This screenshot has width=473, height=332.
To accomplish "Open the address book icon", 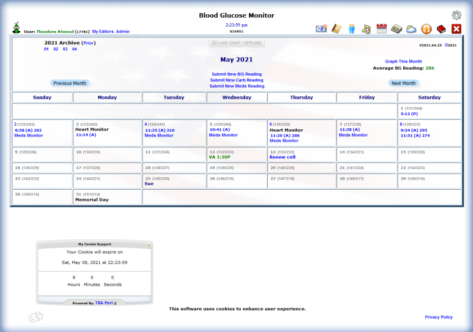I will click(336, 28).
